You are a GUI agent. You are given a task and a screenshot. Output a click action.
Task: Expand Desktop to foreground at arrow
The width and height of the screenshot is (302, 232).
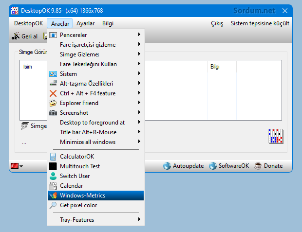tap(139, 122)
